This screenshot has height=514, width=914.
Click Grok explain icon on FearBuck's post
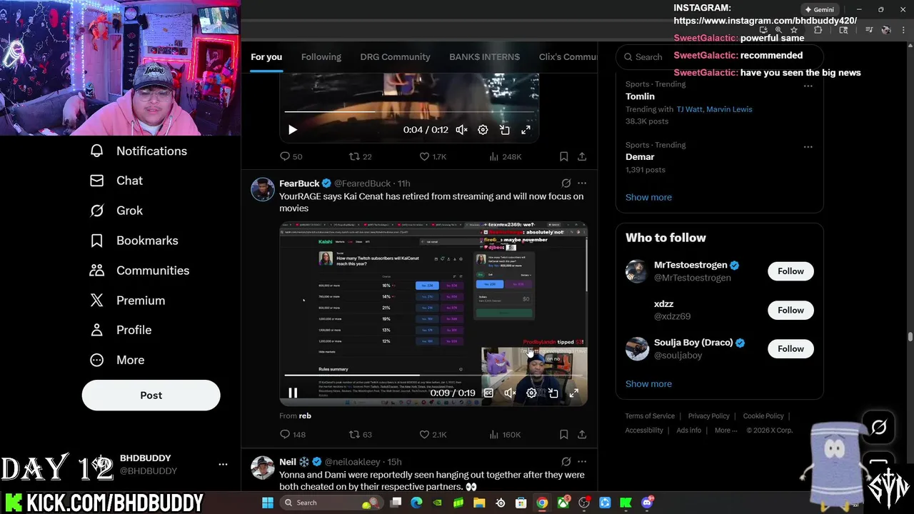click(x=566, y=183)
